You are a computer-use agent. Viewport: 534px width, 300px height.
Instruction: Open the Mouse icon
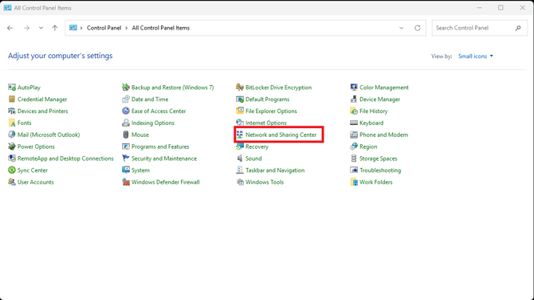tap(126, 134)
